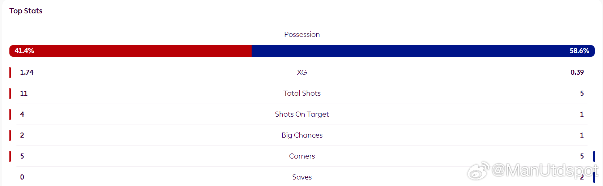Click the blue marker on the Corners row
Image resolution: width=603 pixels, height=186 pixels.
(594, 156)
